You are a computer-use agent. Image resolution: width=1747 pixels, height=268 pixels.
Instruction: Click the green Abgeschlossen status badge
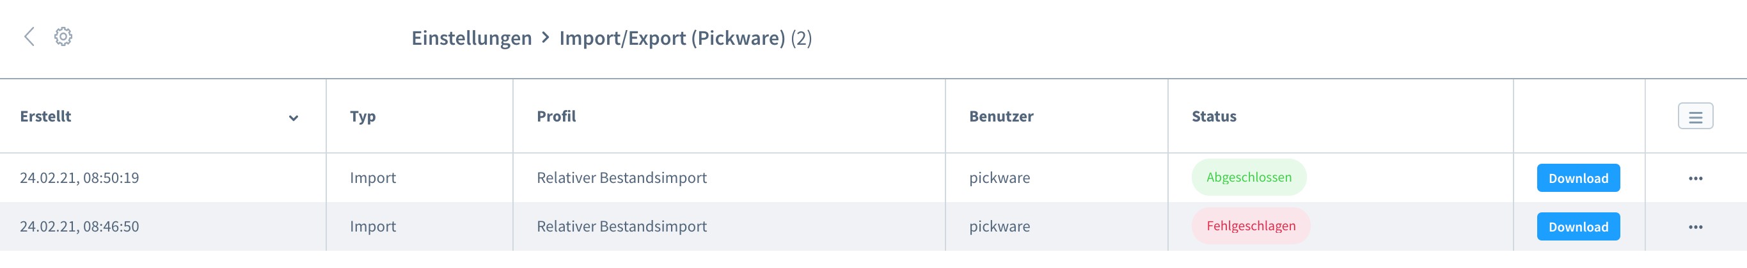[x=1249, y=178]
